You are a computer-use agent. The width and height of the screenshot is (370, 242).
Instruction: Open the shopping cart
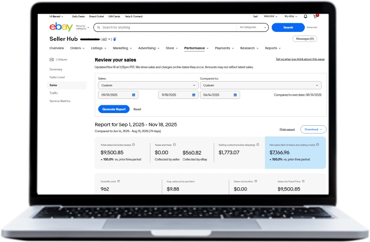coord(315,16)
